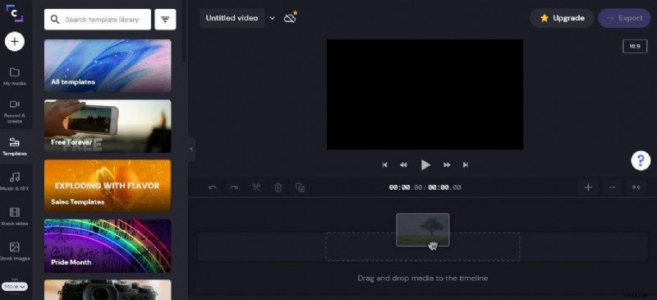Click the fit timeline to screen icon
The image size is (657, 300).
[636, 187]
